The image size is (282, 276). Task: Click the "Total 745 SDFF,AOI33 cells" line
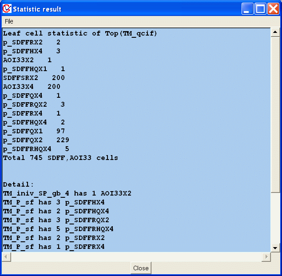click(x=60, y=158)
